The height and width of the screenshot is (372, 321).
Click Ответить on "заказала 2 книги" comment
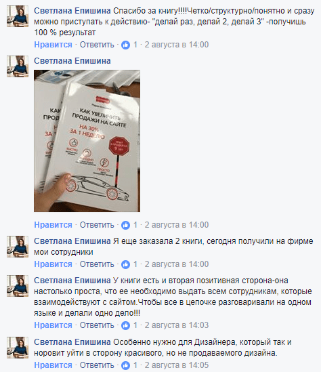pos(97,264)
